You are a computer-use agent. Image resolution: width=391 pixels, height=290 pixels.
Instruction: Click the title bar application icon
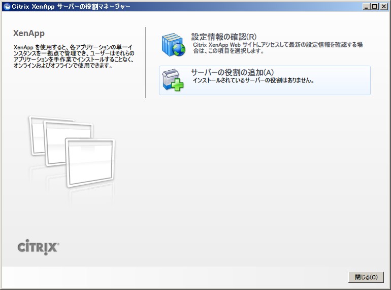(x=7, y=7)
